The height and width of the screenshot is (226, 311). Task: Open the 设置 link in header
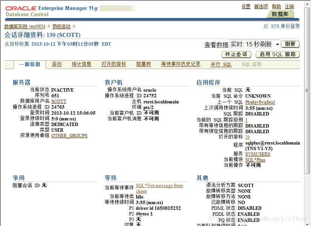246,6
